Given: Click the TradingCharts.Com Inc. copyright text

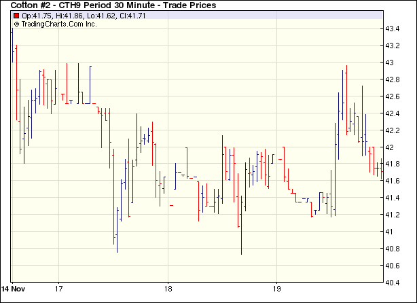Looking at the screenshot, I should pos(55,24).
